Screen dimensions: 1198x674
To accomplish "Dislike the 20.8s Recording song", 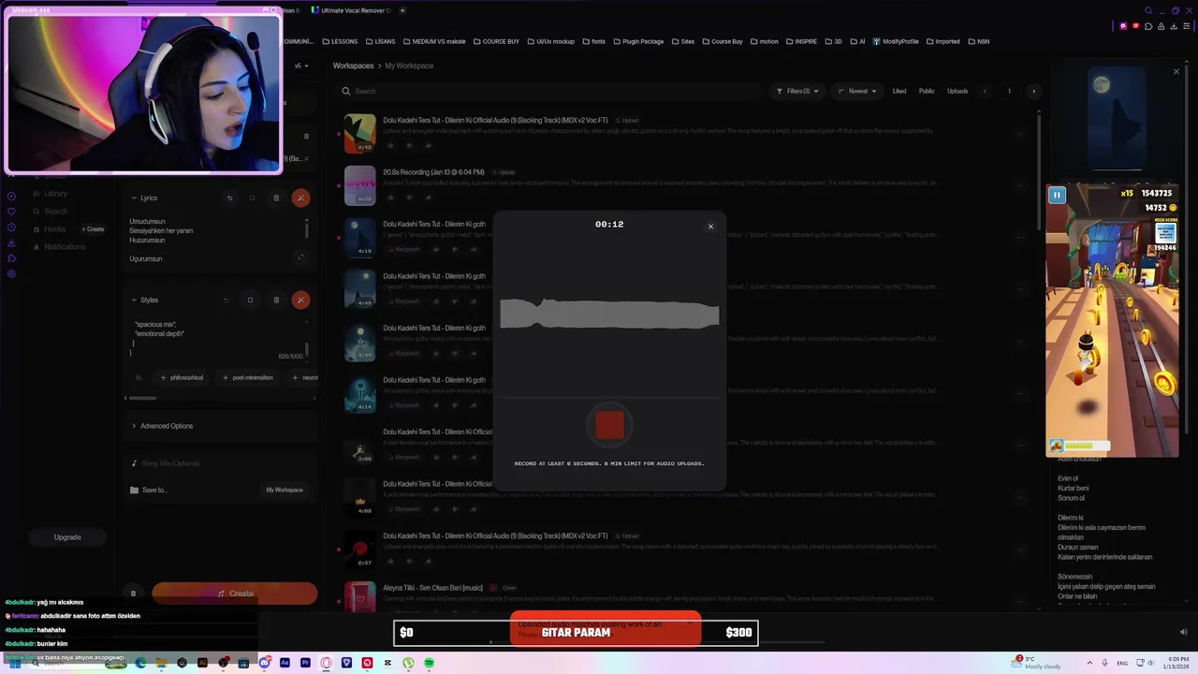I will [408, 198].
